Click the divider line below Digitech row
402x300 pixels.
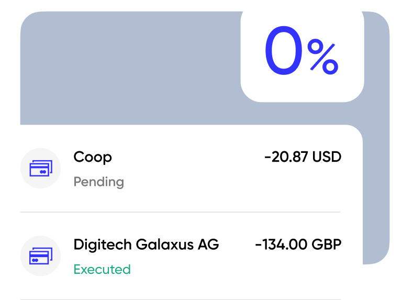tap(180, 299)
